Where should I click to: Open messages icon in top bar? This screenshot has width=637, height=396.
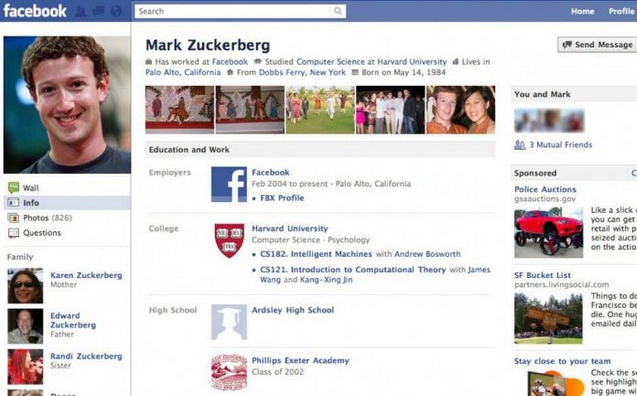click(98, 11)
